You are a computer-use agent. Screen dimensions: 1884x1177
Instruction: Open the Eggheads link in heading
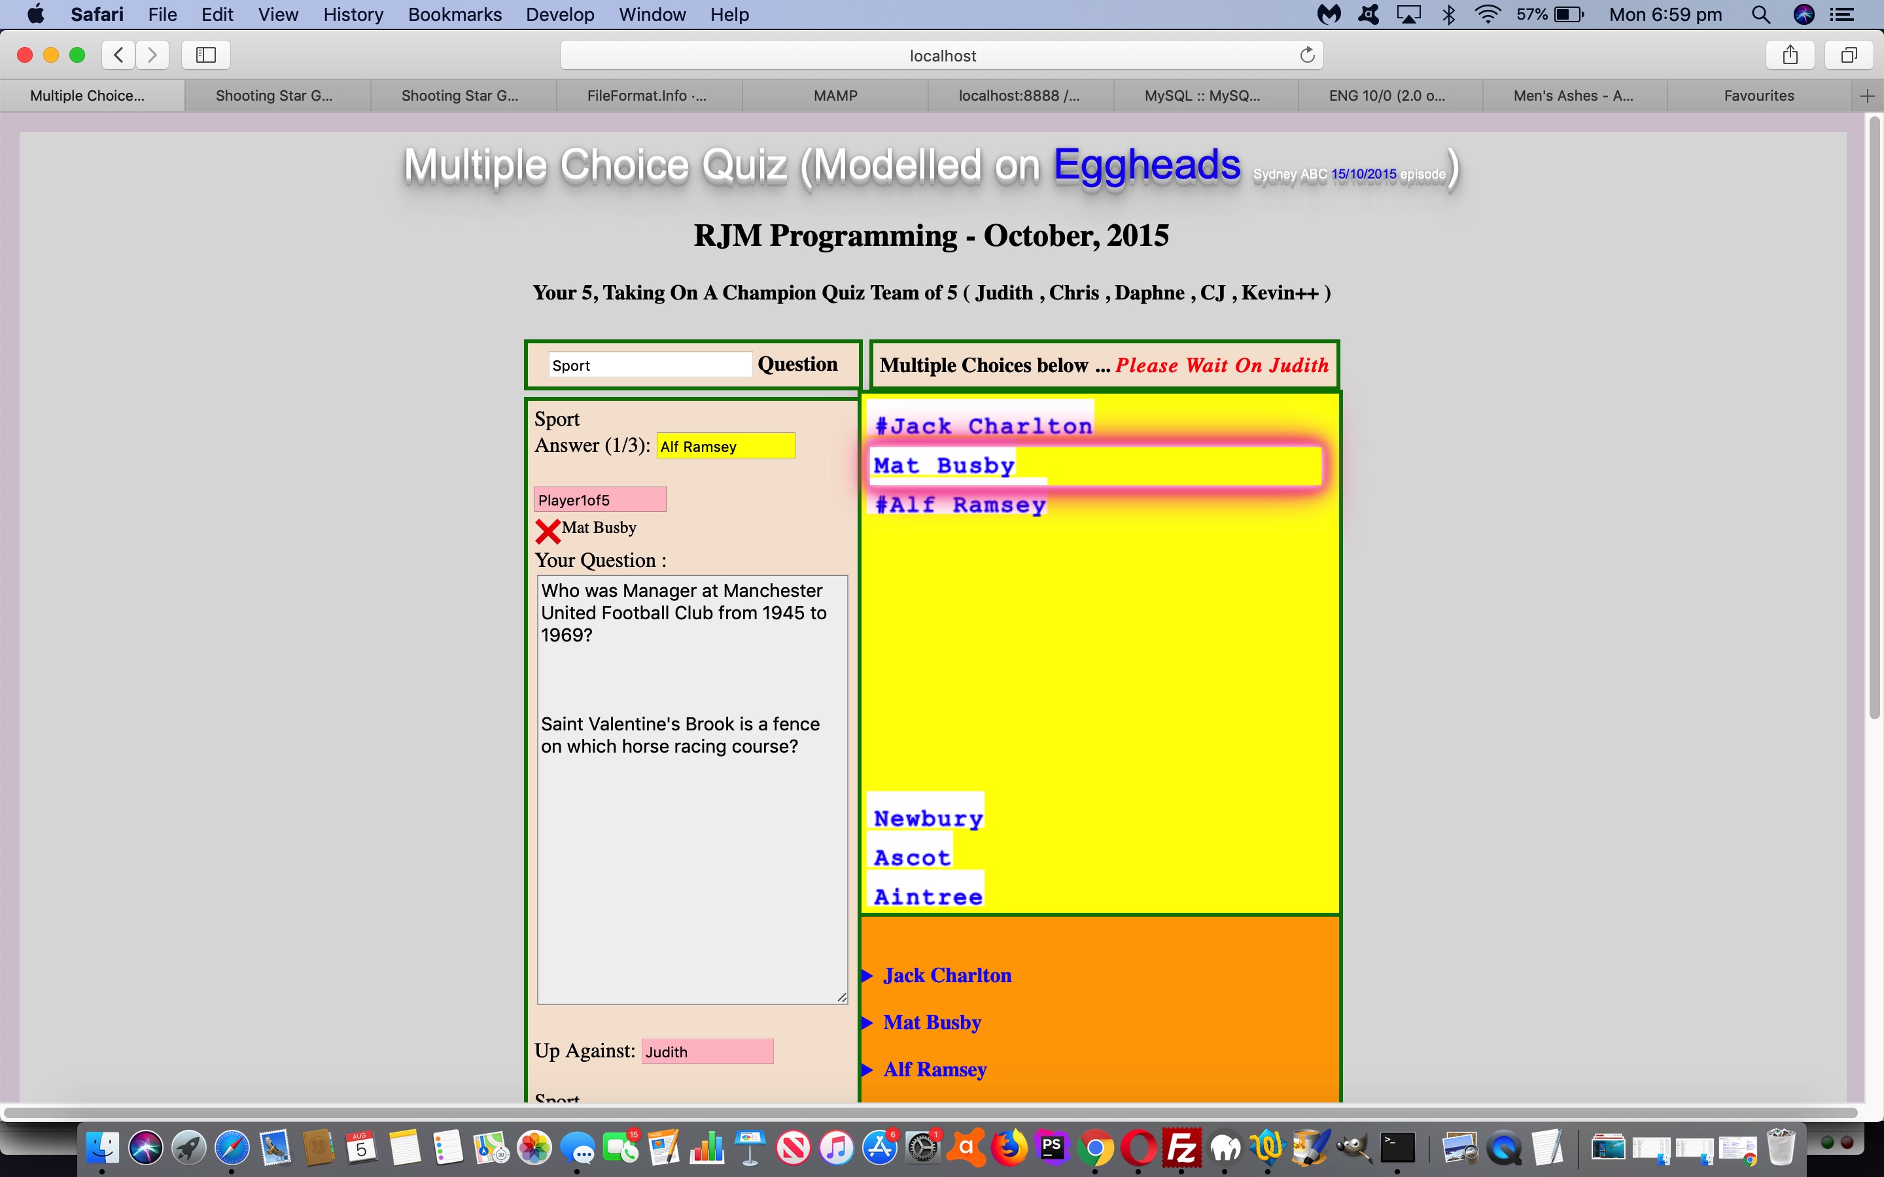click(1147, 165)
